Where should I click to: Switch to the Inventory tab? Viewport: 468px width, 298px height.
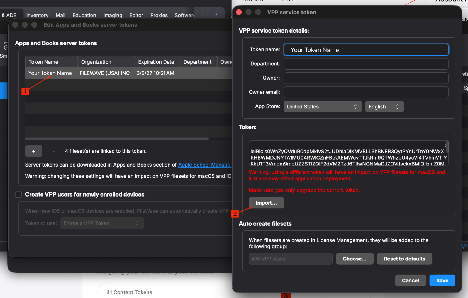pyautogui.click(x=37, y=15)
